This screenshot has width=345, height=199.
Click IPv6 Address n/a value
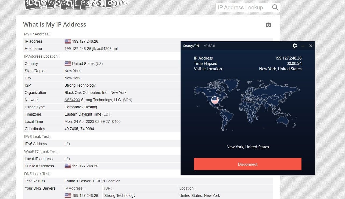[x=67, y=144]
